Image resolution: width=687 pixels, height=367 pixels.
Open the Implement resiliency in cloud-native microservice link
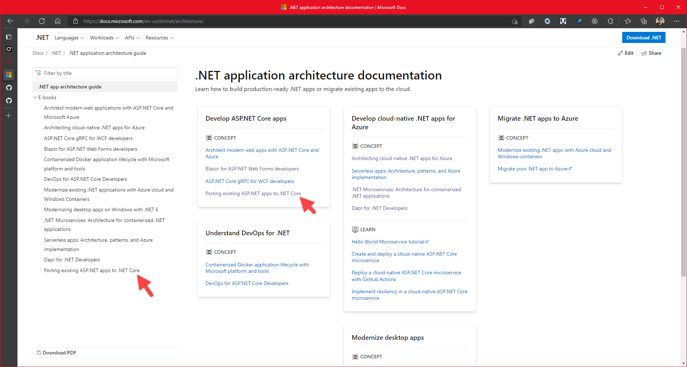coord(409,295)
